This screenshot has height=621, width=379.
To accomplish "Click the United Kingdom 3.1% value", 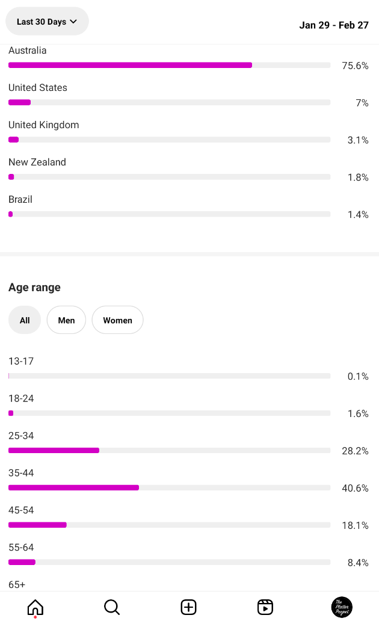I will tap(358, 140).
